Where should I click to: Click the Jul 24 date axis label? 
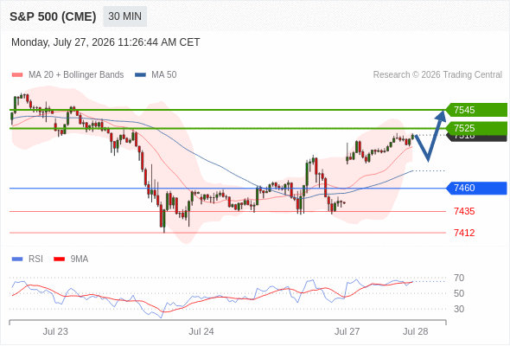[x=201, y=331]
